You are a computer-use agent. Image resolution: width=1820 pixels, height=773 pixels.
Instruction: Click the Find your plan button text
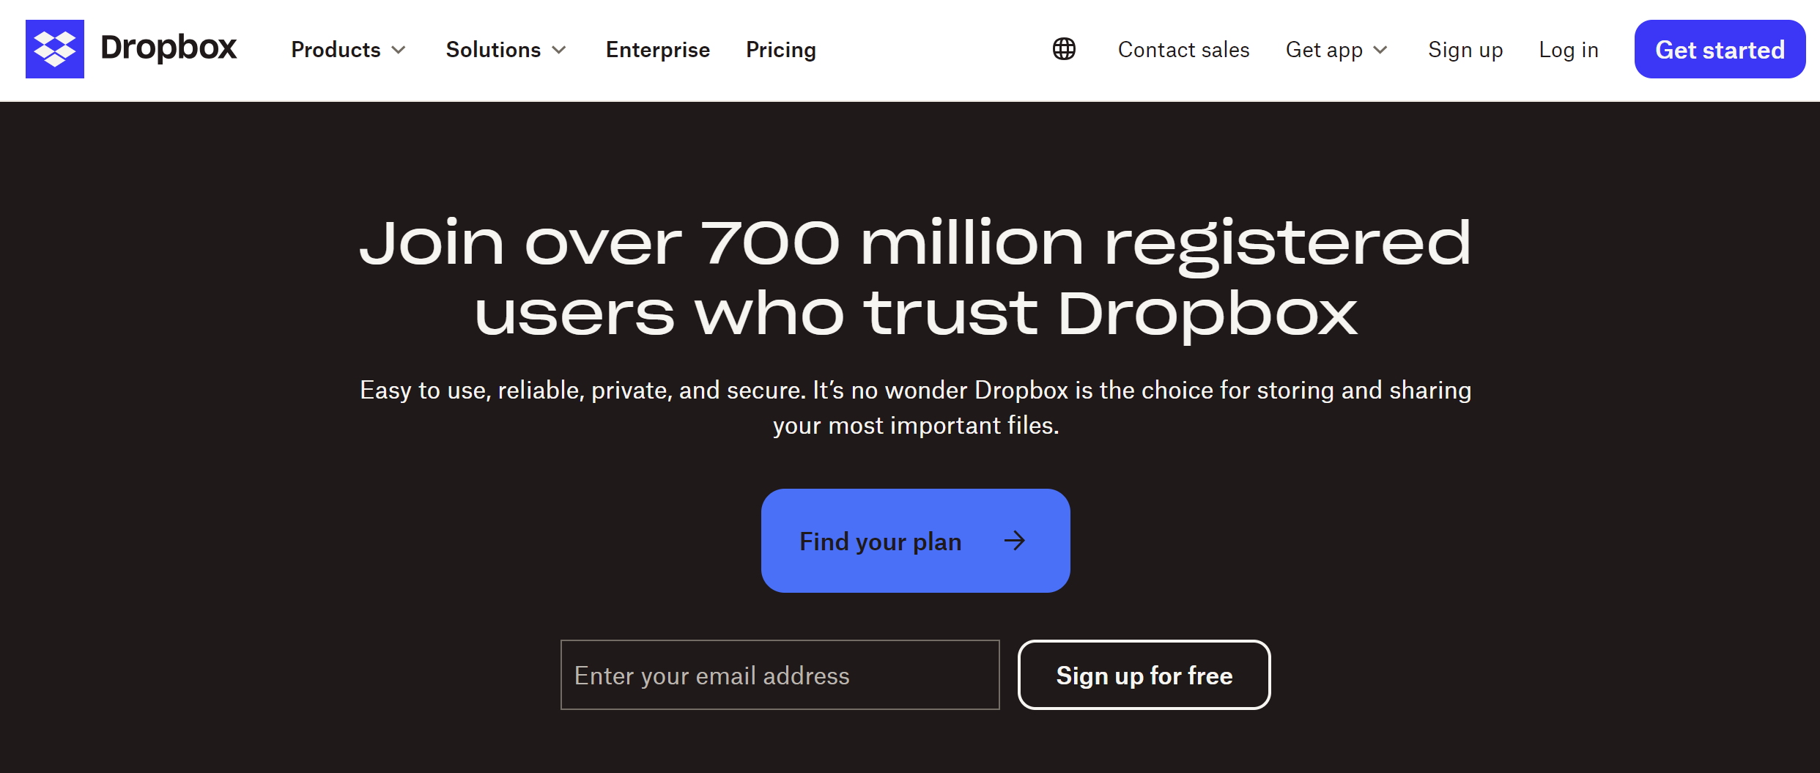(880, 541)
